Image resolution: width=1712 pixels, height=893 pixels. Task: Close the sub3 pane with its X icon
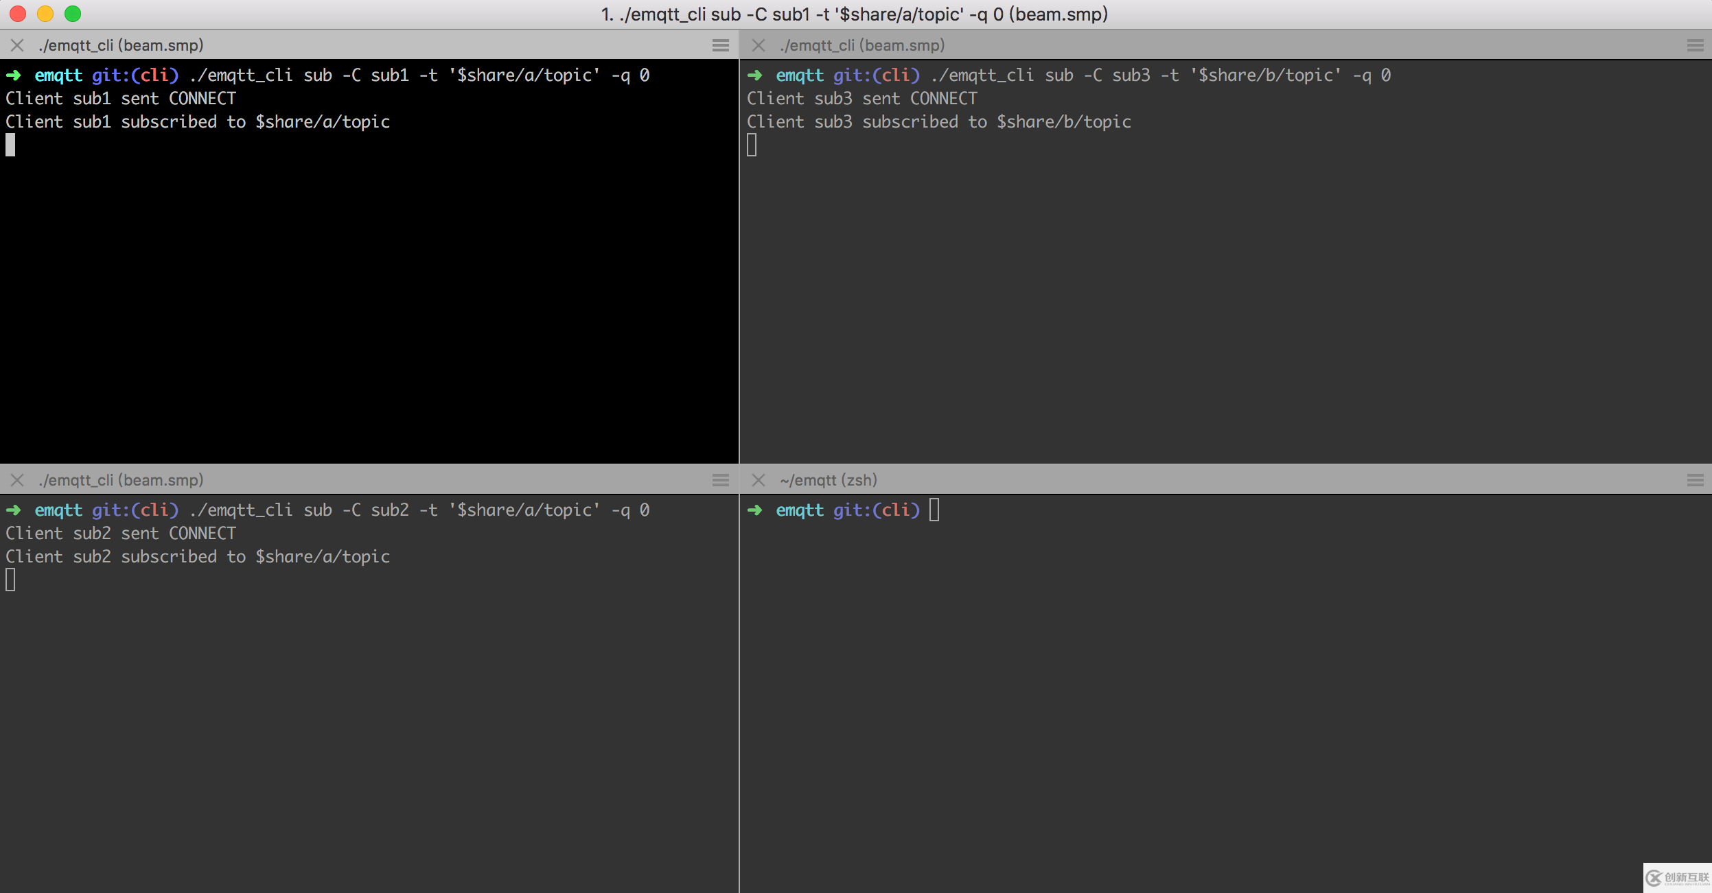point(759,45)
